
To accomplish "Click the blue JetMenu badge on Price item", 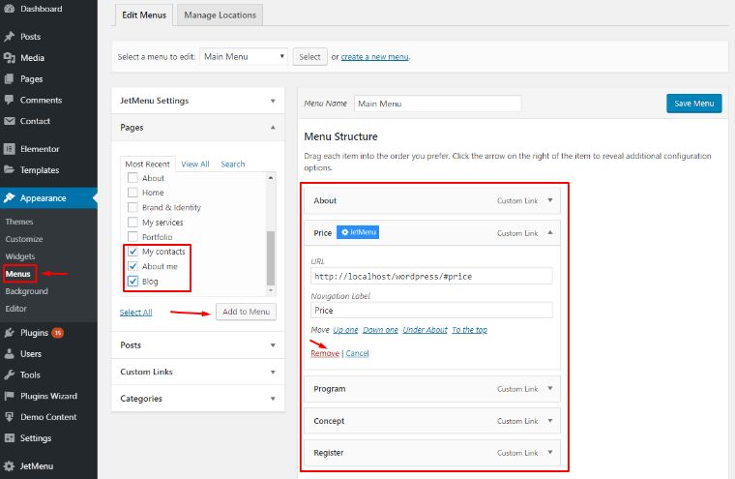I will click(x=358, y=233).
